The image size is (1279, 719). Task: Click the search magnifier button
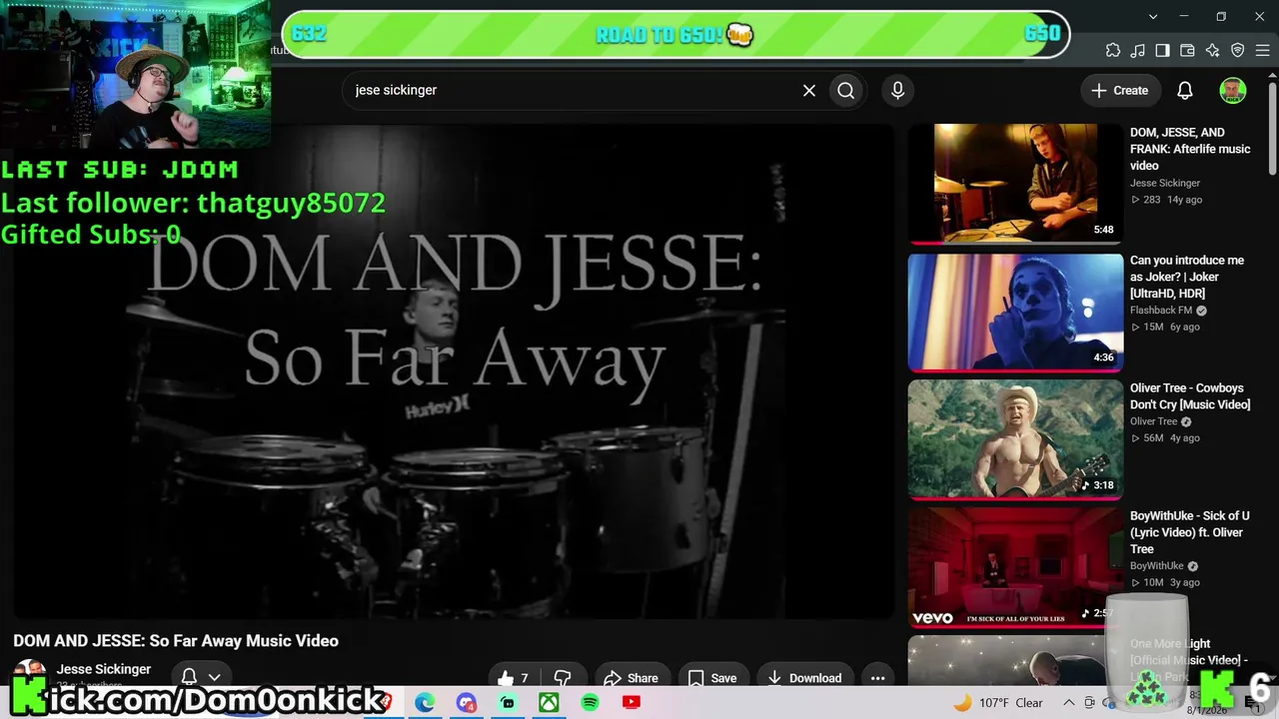point(846,90)
